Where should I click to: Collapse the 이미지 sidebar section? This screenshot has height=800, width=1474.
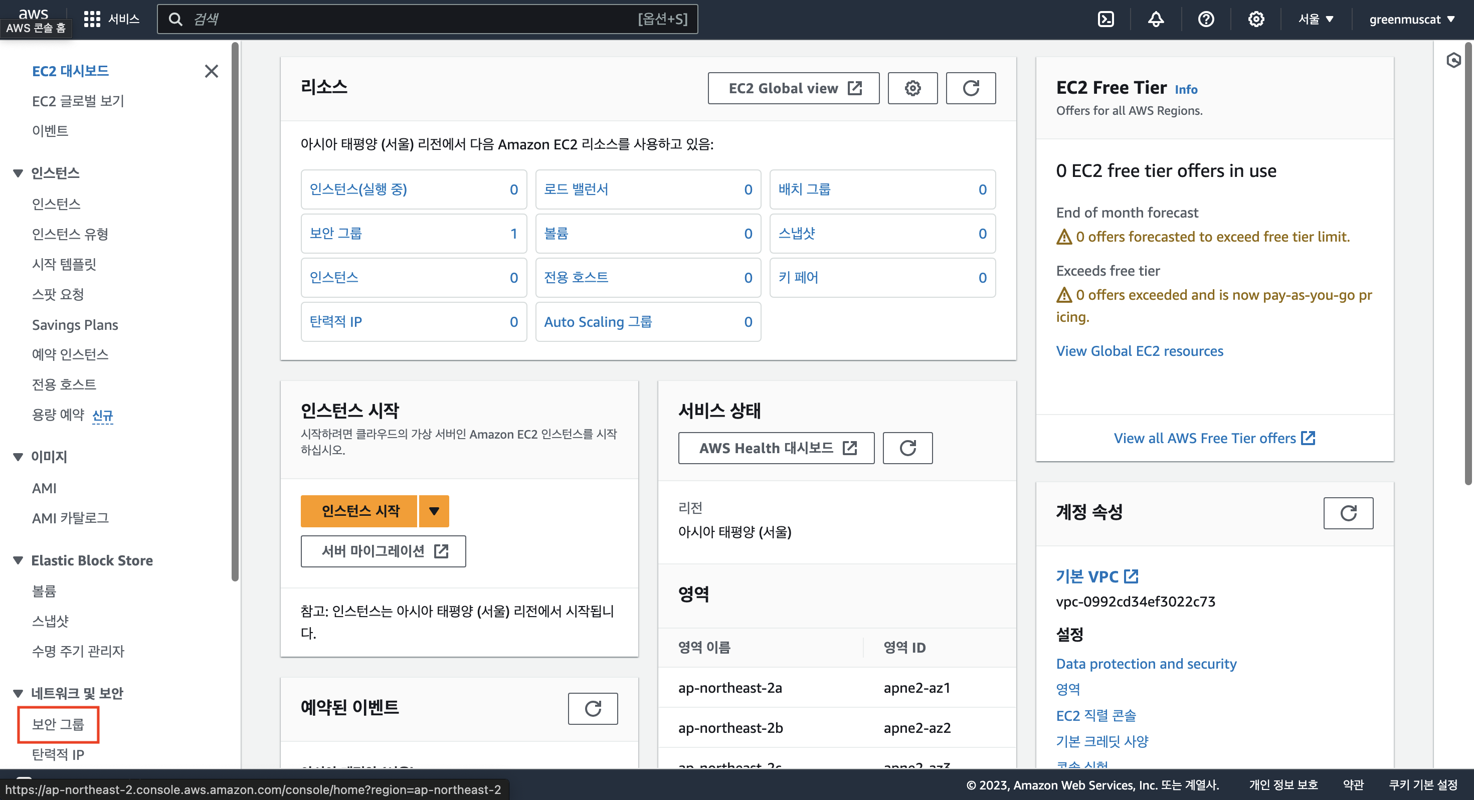click(x=18, y=457)
